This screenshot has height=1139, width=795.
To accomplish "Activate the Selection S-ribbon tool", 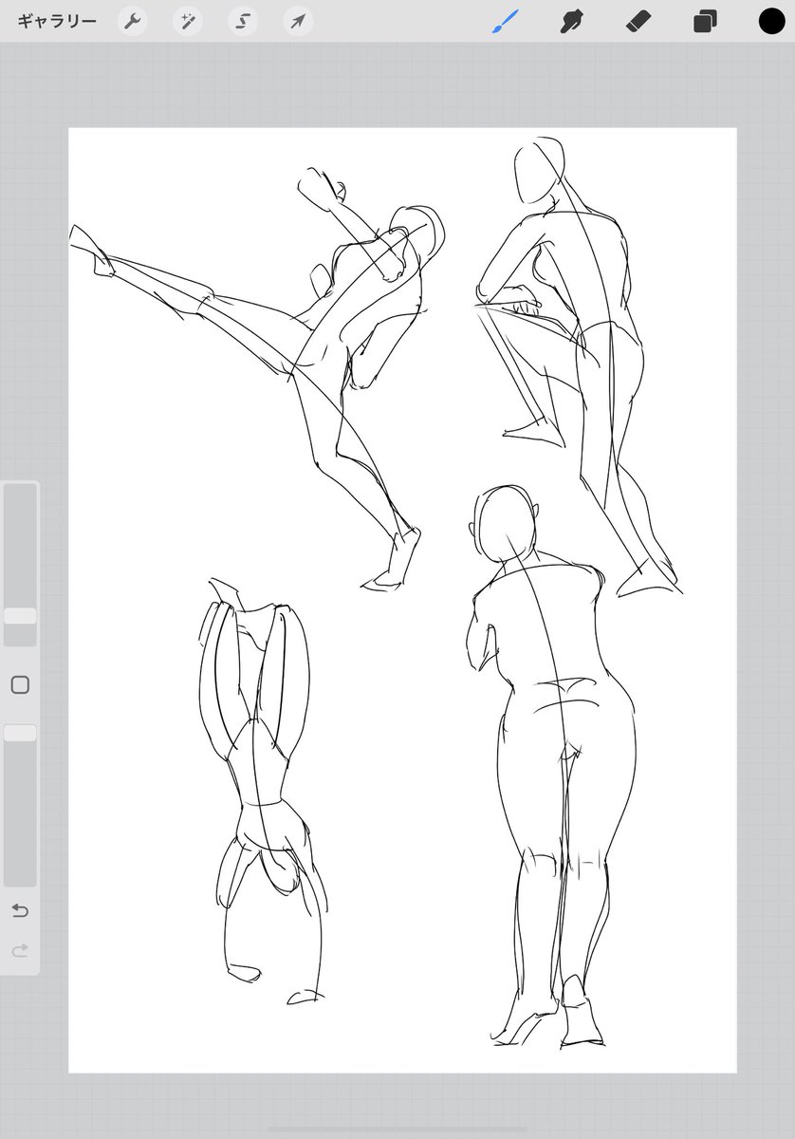I will 243,21.
